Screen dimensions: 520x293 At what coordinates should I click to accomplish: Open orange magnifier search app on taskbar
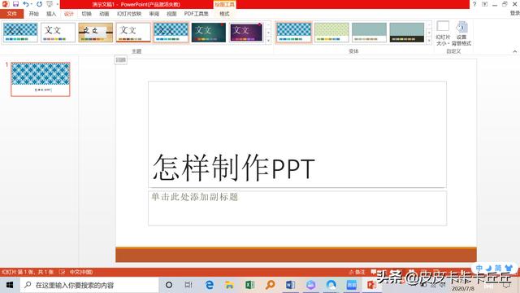[x=271, y=285]
